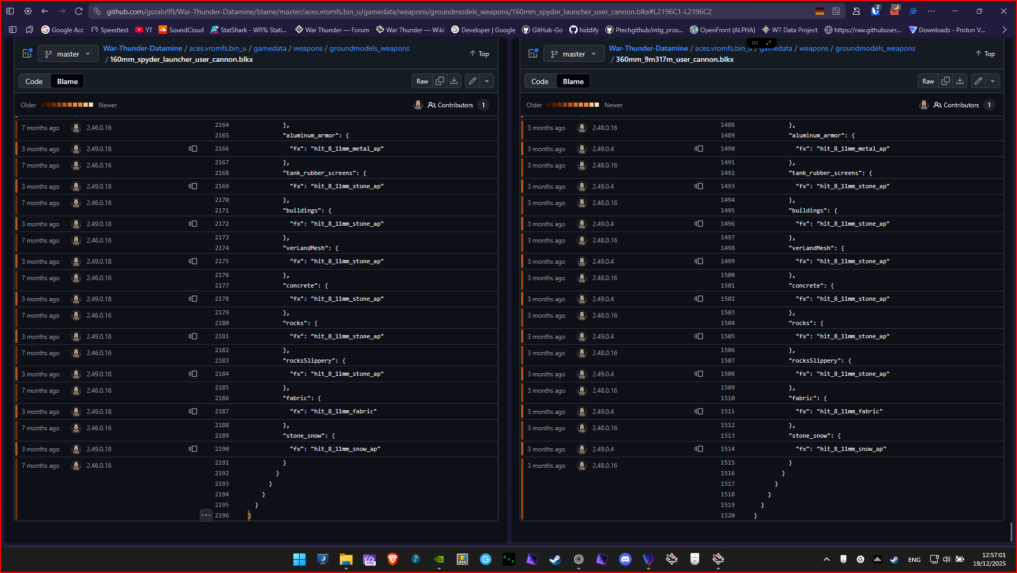Open Steam from the taskbar
The width and height of the screenshot is (1017, 573).
[555, 559]
